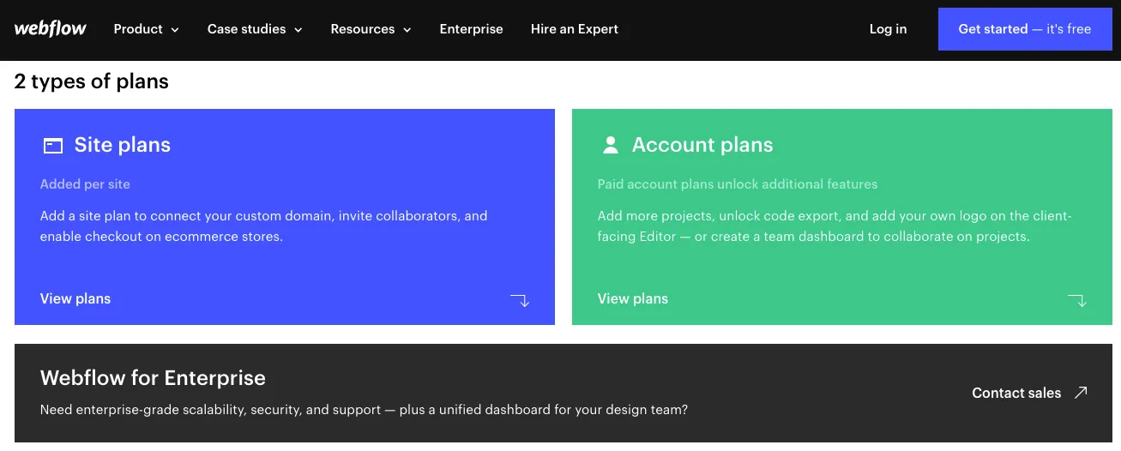Click the Site plans window icon
Screen dimensions: 1121x451
[53, 146]
